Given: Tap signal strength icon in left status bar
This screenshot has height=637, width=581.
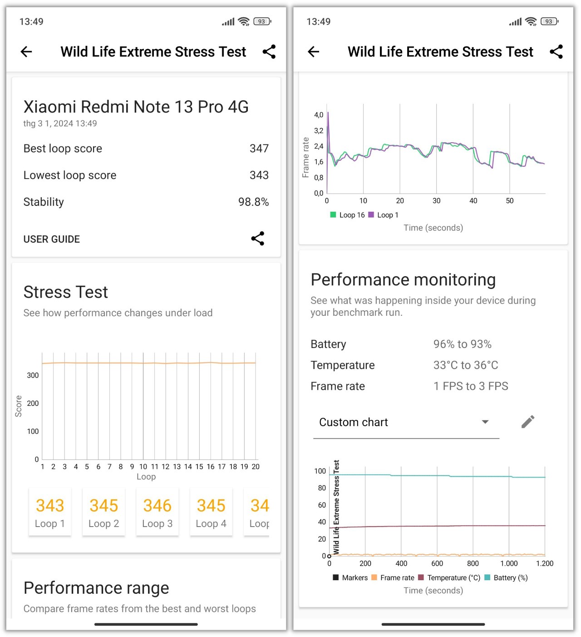Looking at the screenshot, I should (x=228, y=21).
